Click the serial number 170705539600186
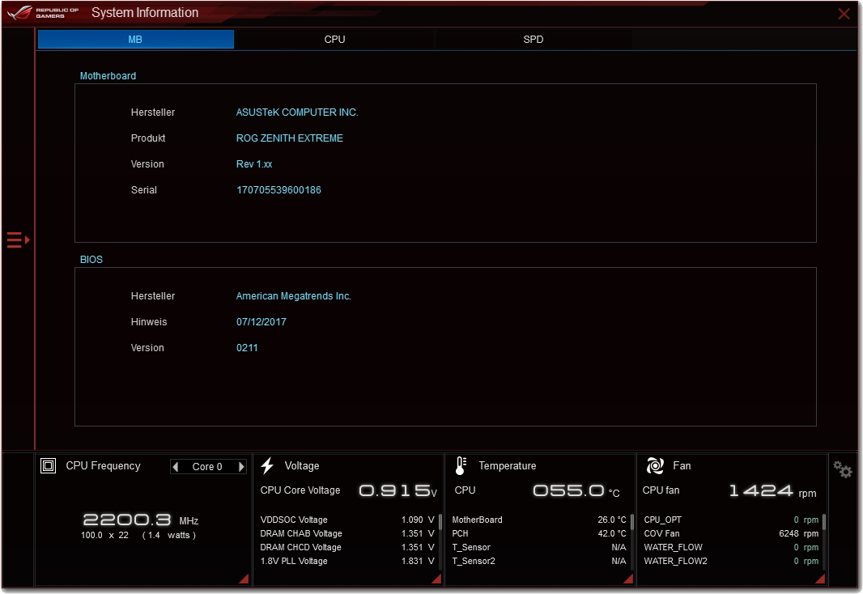Screen dimensions: 863x594 [x=278, y=189]
